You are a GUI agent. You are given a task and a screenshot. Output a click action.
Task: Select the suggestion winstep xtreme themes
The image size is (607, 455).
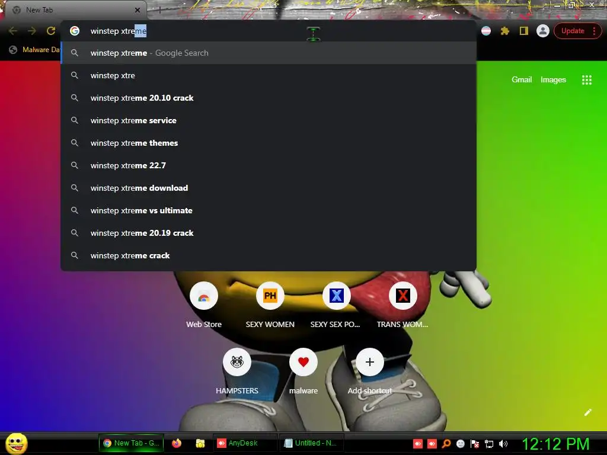coord(269,143)
